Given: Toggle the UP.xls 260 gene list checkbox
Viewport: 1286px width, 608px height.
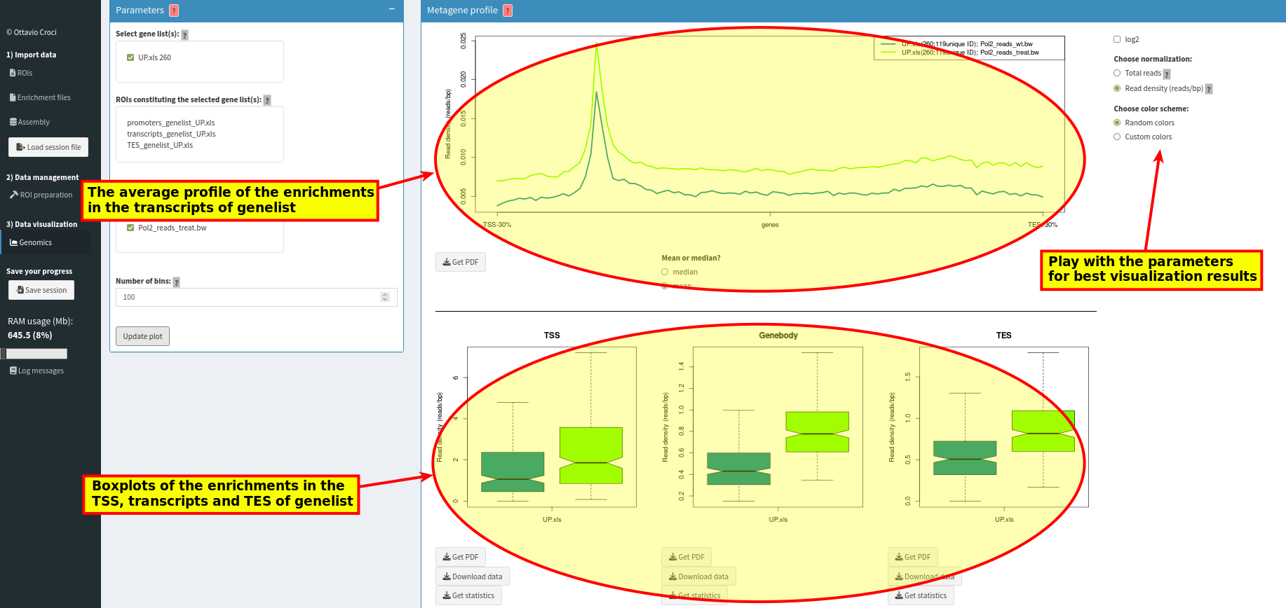Looking at the screenshot, I should tap(130, 57).
